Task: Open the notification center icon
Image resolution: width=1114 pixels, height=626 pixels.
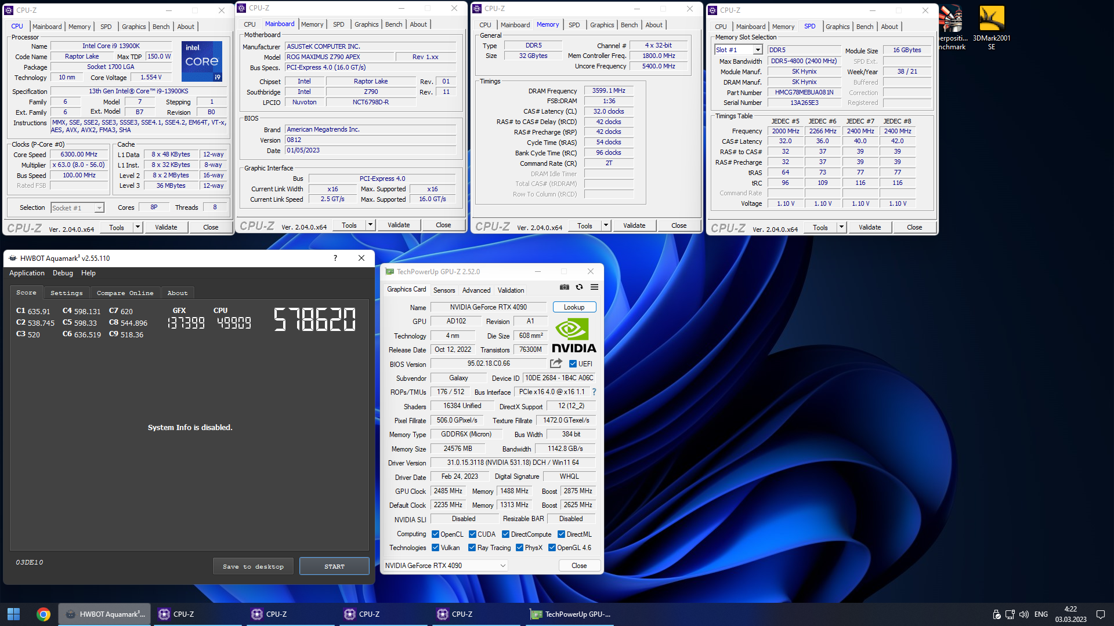Action: pos(1100,614)
